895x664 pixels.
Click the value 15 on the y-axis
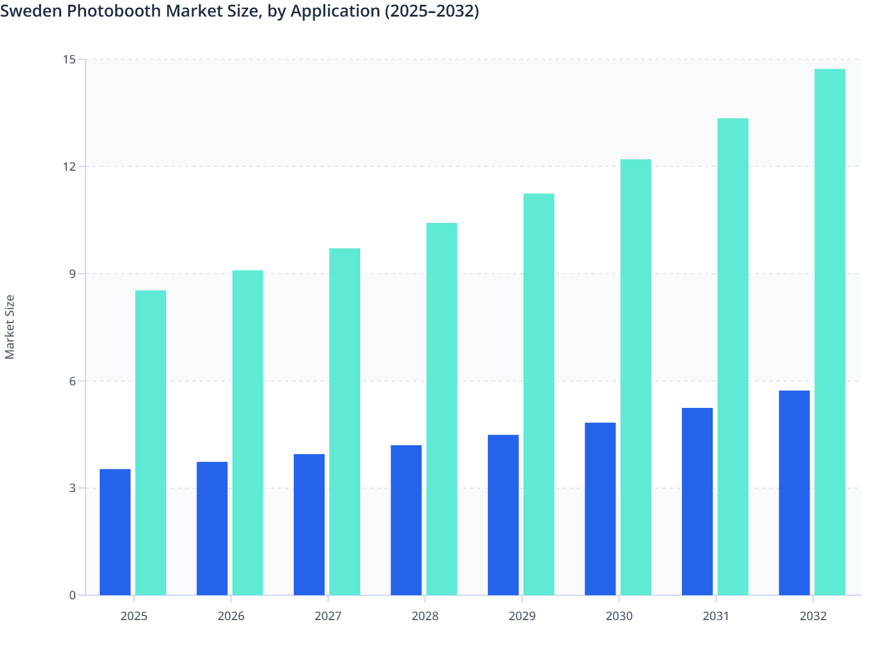pos(70,59)
